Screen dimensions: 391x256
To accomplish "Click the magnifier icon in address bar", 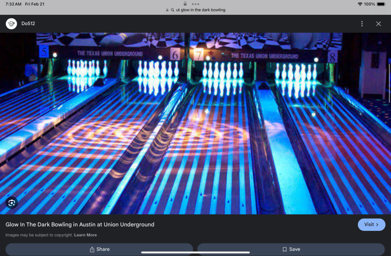I will coord(173,10).
